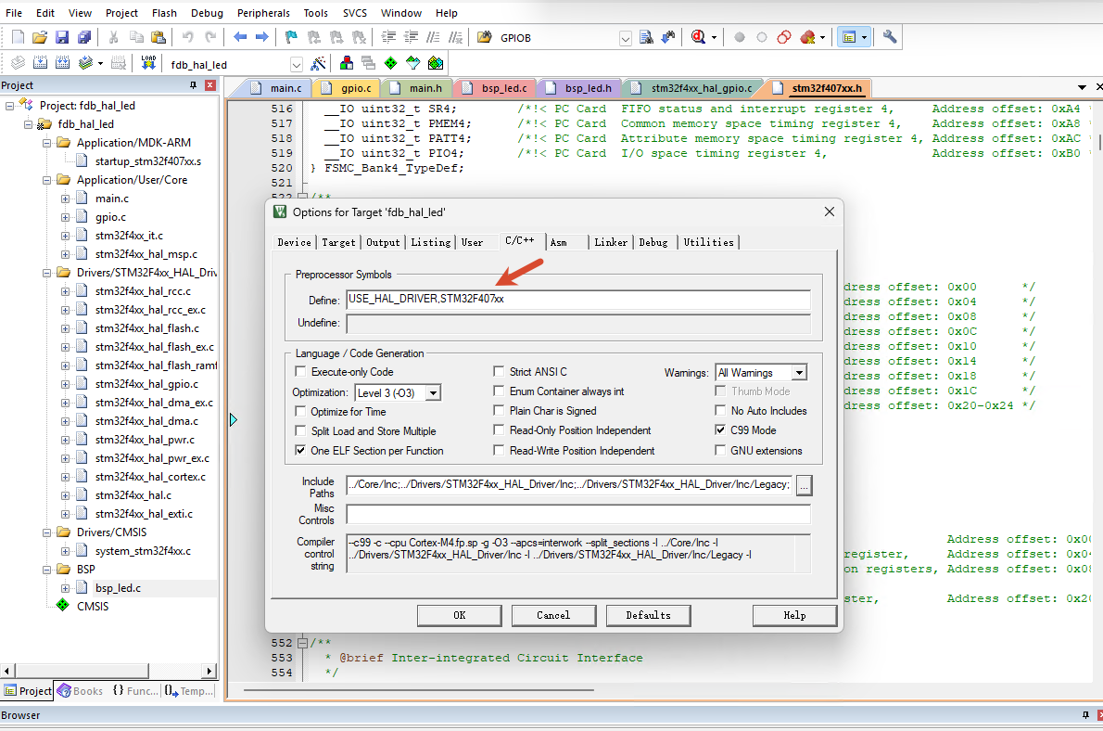Click the Save file toolbar icon
The image size is (1103, 731).
coord(62,37)
